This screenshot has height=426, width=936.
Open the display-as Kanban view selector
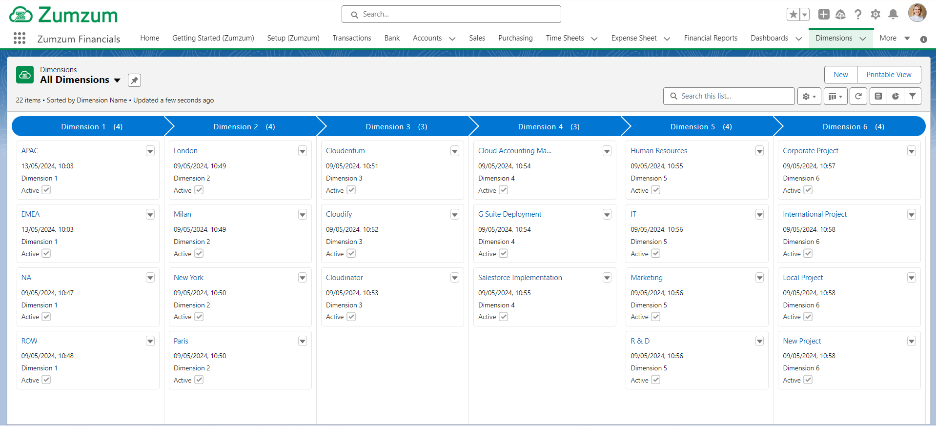click(x=835, y=96)
